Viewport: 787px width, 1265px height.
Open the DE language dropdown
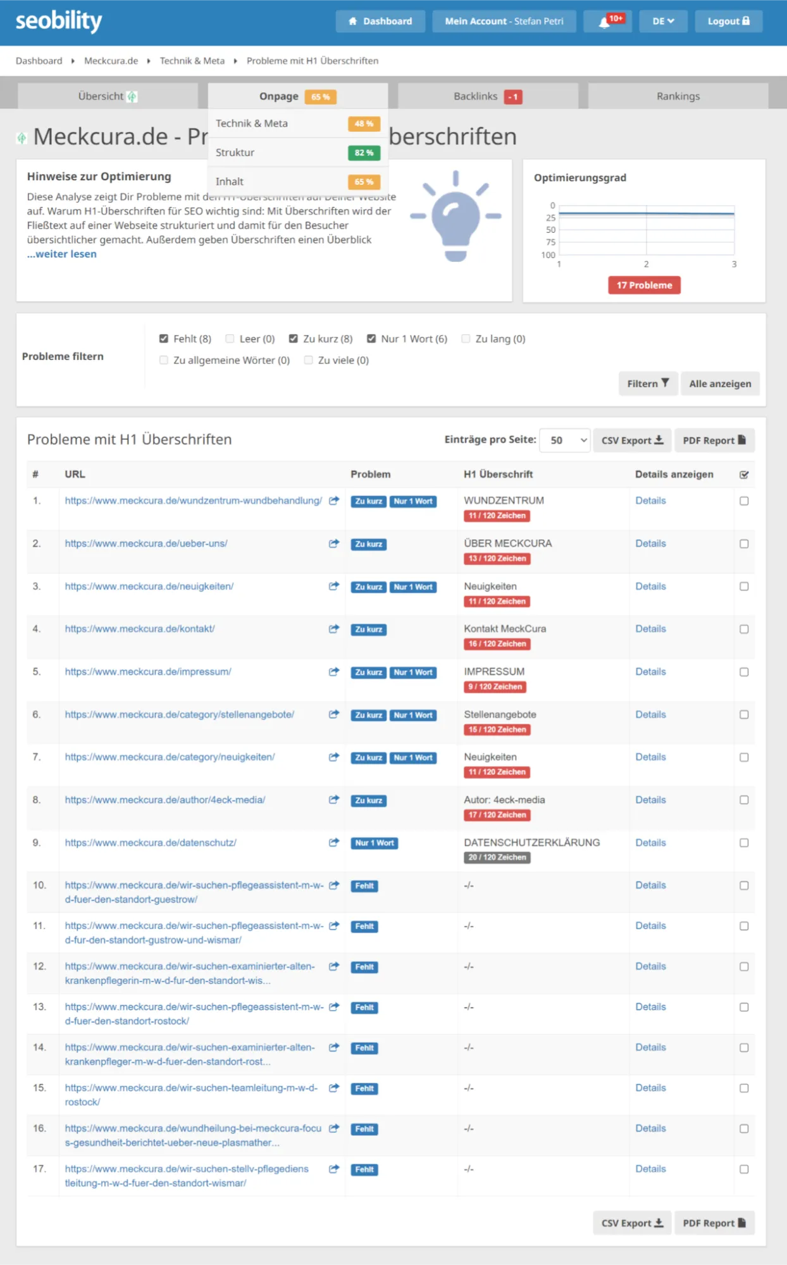click(x=663, y=21)
